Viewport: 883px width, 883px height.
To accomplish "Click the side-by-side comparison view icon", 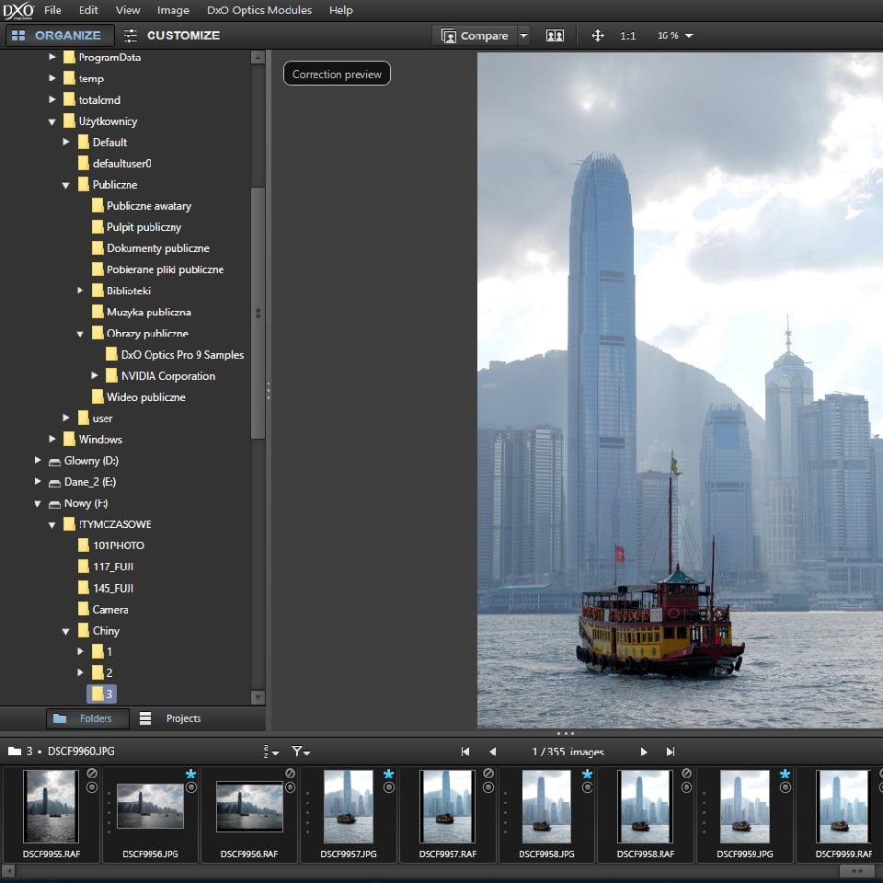I will click(555, 36).
